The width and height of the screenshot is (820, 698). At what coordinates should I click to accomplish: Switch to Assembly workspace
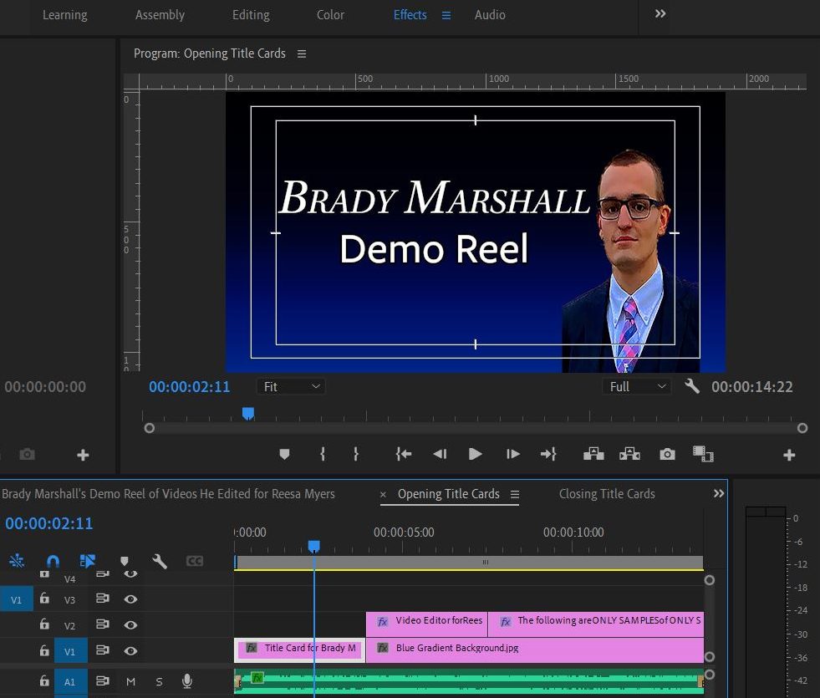[x=160, y=15]
